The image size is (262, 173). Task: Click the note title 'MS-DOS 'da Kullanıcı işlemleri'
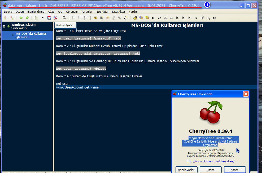(167, 25)
